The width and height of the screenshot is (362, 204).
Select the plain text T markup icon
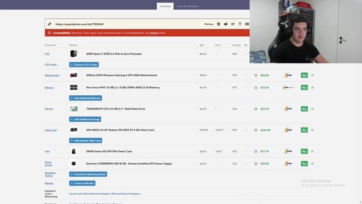[240, 24]
